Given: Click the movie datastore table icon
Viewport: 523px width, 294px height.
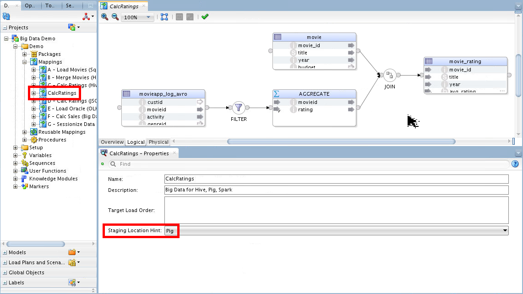Looking at the screenshot, I should point(278,37).
